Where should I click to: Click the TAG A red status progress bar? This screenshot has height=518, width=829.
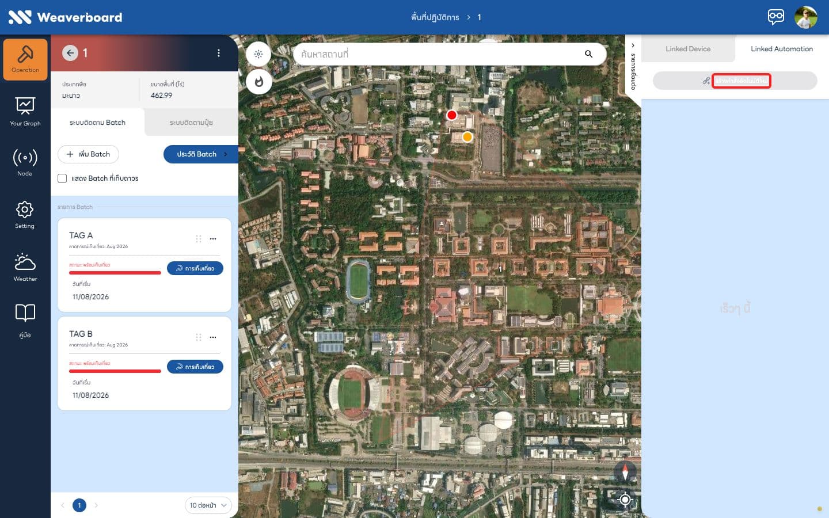(115, 273)
